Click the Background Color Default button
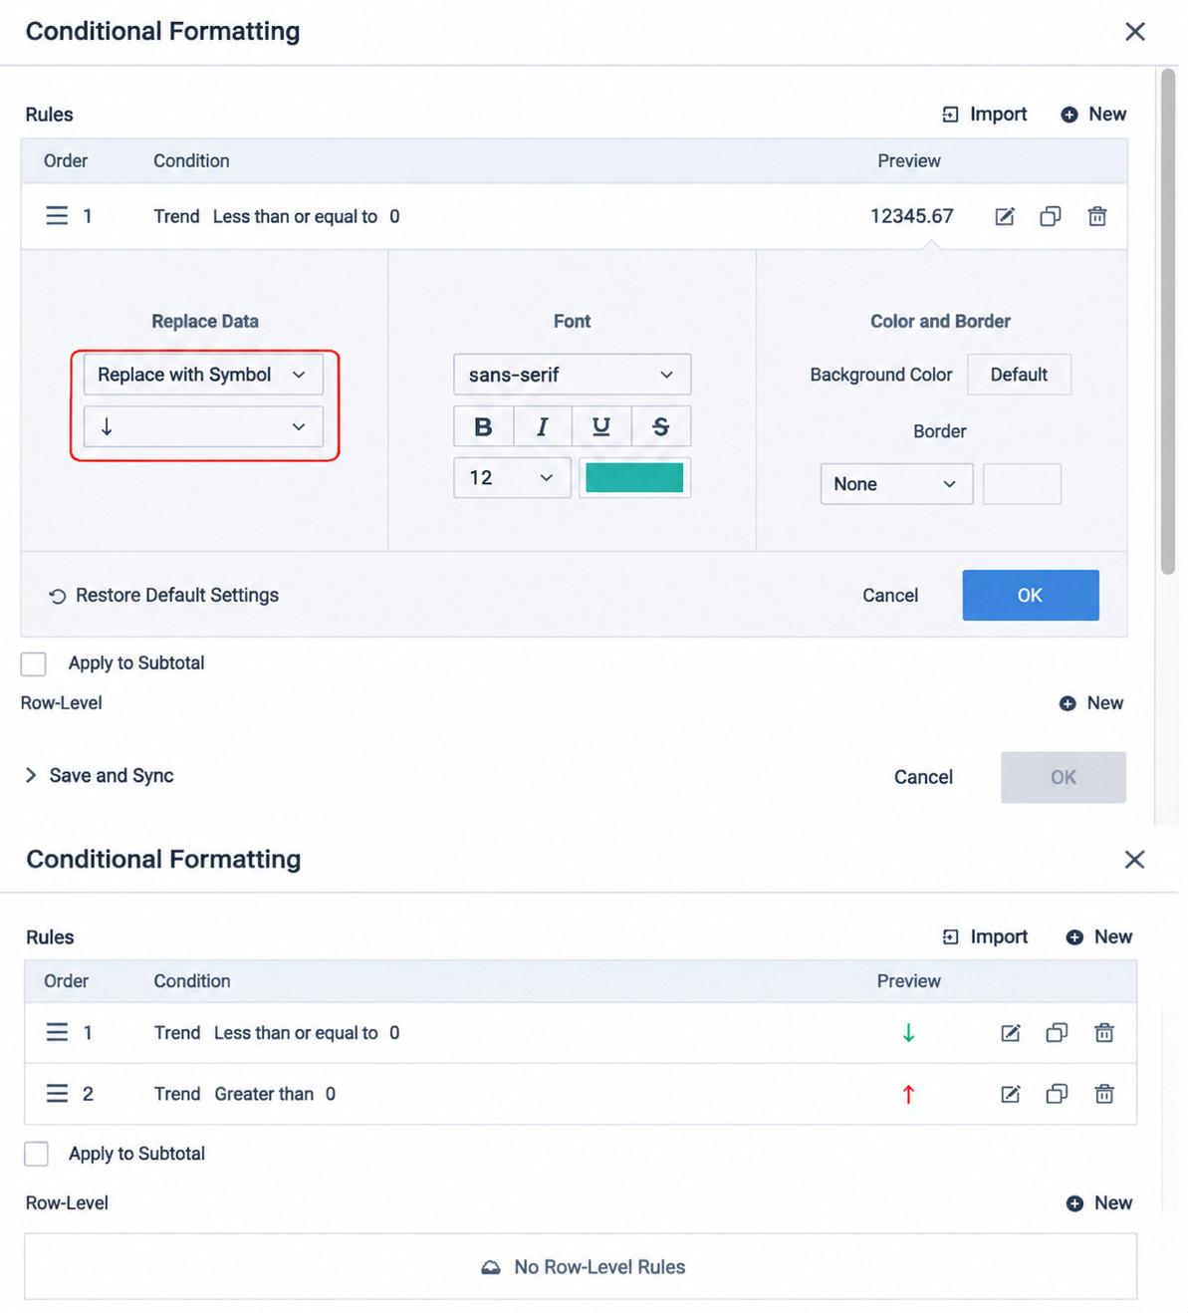Image resolution: width=1188 pixels, height=1313 pixels. 1019,375
